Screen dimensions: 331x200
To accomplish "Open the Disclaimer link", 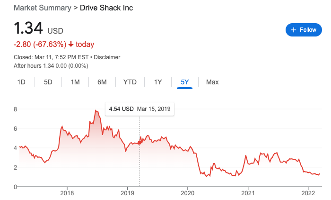I will [107, 57].
